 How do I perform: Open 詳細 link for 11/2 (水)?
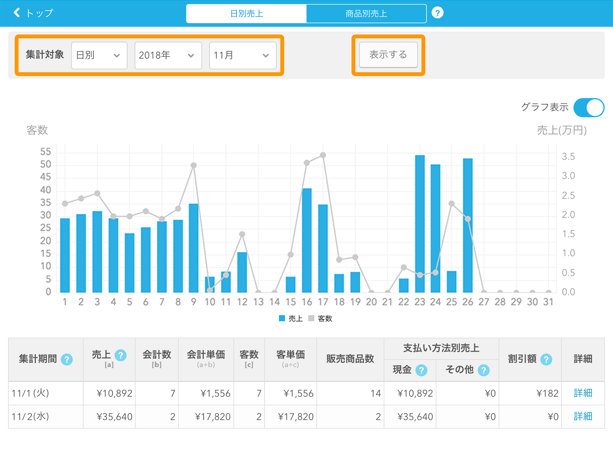coord(583,416)
